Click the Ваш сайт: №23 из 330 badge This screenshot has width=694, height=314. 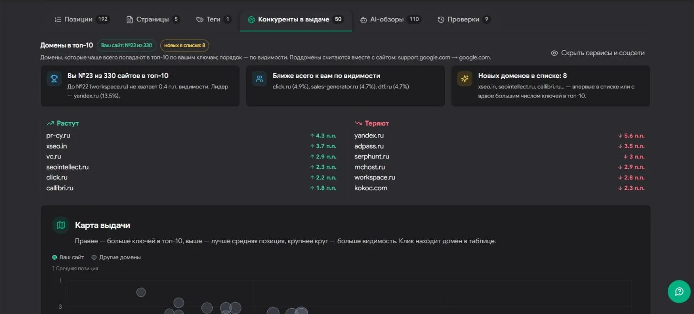(126, 45)
